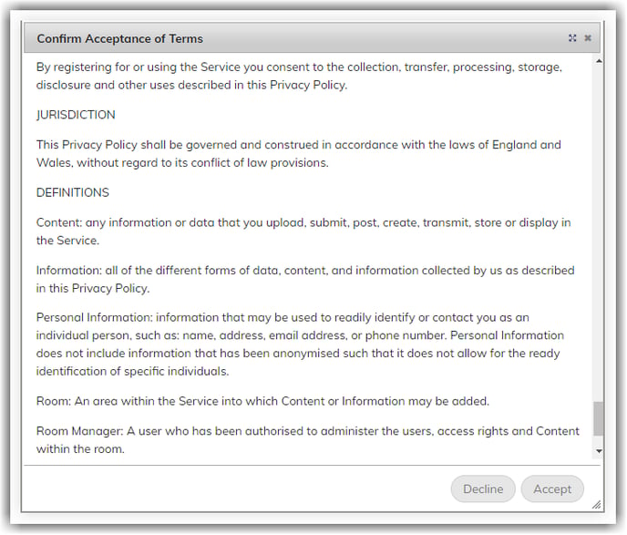This screenshot has width=627, height=535.
Task: Click the Content definition paragraph
Action: 303,231
